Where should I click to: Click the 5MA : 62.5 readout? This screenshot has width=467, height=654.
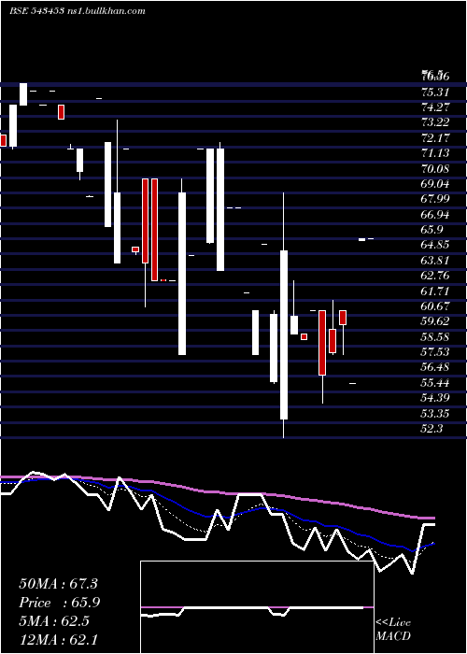(54, 621)
